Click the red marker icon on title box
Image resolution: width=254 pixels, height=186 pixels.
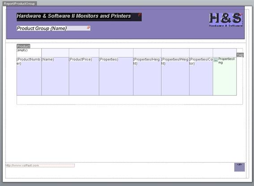point(139,15)
